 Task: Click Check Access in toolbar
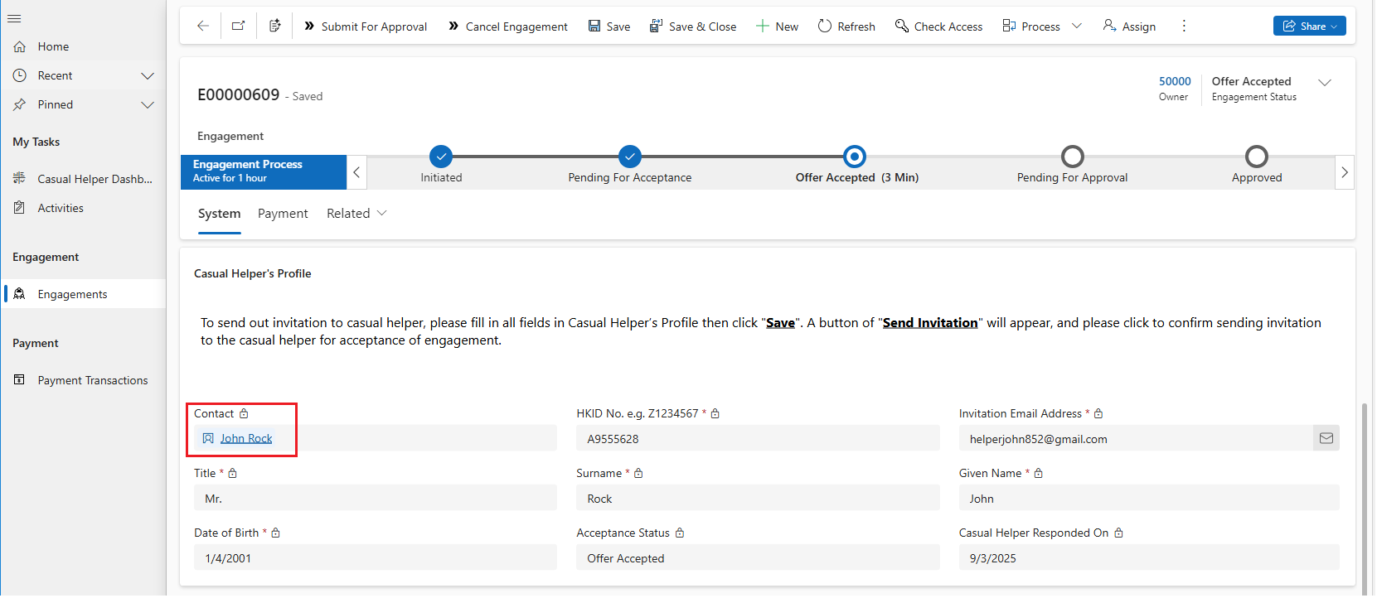click(x=938, y=27)
